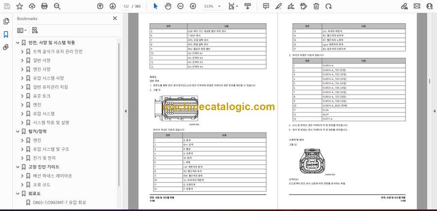Image resolution: width=437 pixels, height=211 pixels.
Task: Go to the next page with down arrow
Action: [x=112, y=6]
